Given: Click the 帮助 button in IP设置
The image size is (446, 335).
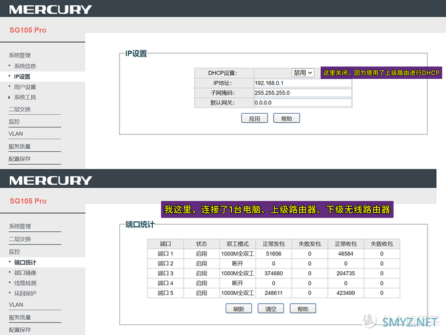Looking at the screenshot, I should coord(287,118).
